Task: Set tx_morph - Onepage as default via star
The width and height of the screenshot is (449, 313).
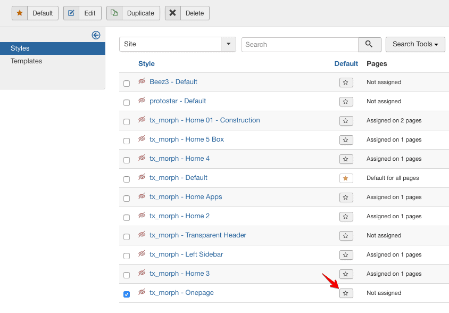Action: (346, 293)
